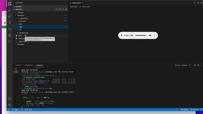Viewport: 203px width, 114px height.
Task: Open the Timeline history activity icon
Action: point(10,41)
